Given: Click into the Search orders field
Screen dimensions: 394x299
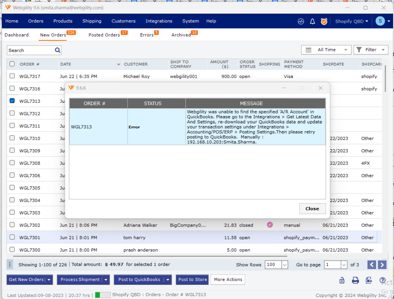Looking at the screenshot, I should (x=31, y=50).
